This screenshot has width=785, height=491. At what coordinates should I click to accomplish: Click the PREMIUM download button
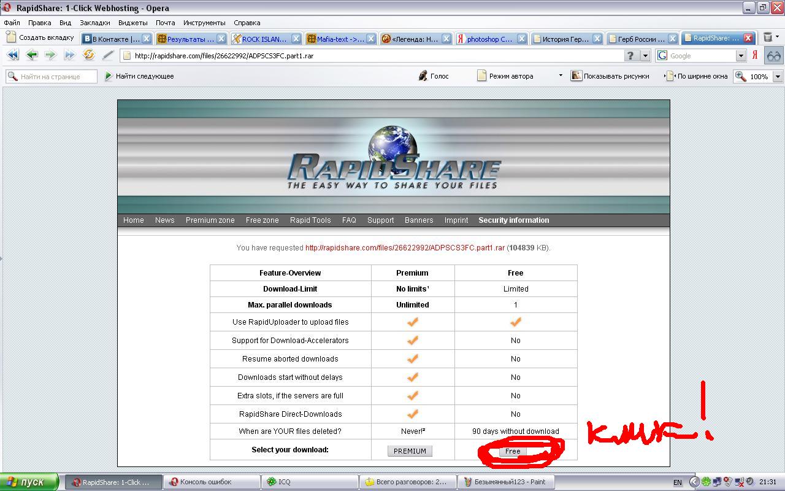point(410,451)
